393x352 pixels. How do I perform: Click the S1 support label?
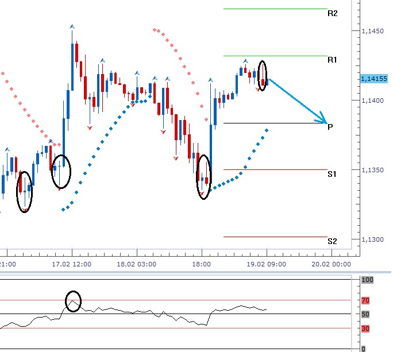tap(332, 173)
